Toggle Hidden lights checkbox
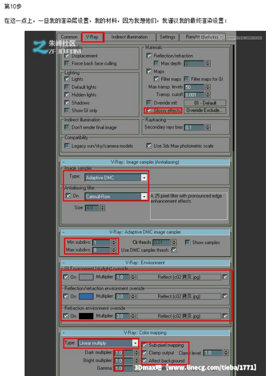The height and width of the screenshot is (376, 274). click(67, 94)
